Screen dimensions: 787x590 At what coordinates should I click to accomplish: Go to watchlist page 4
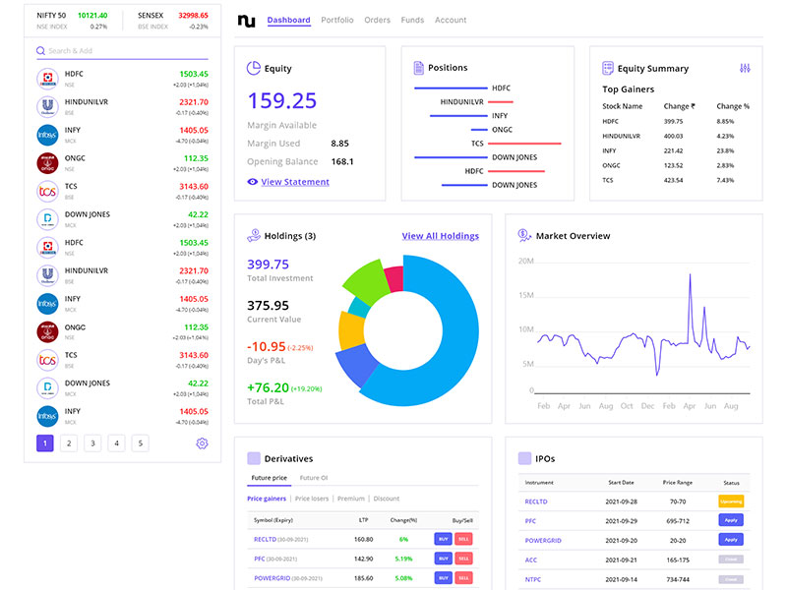click(116, 443)
